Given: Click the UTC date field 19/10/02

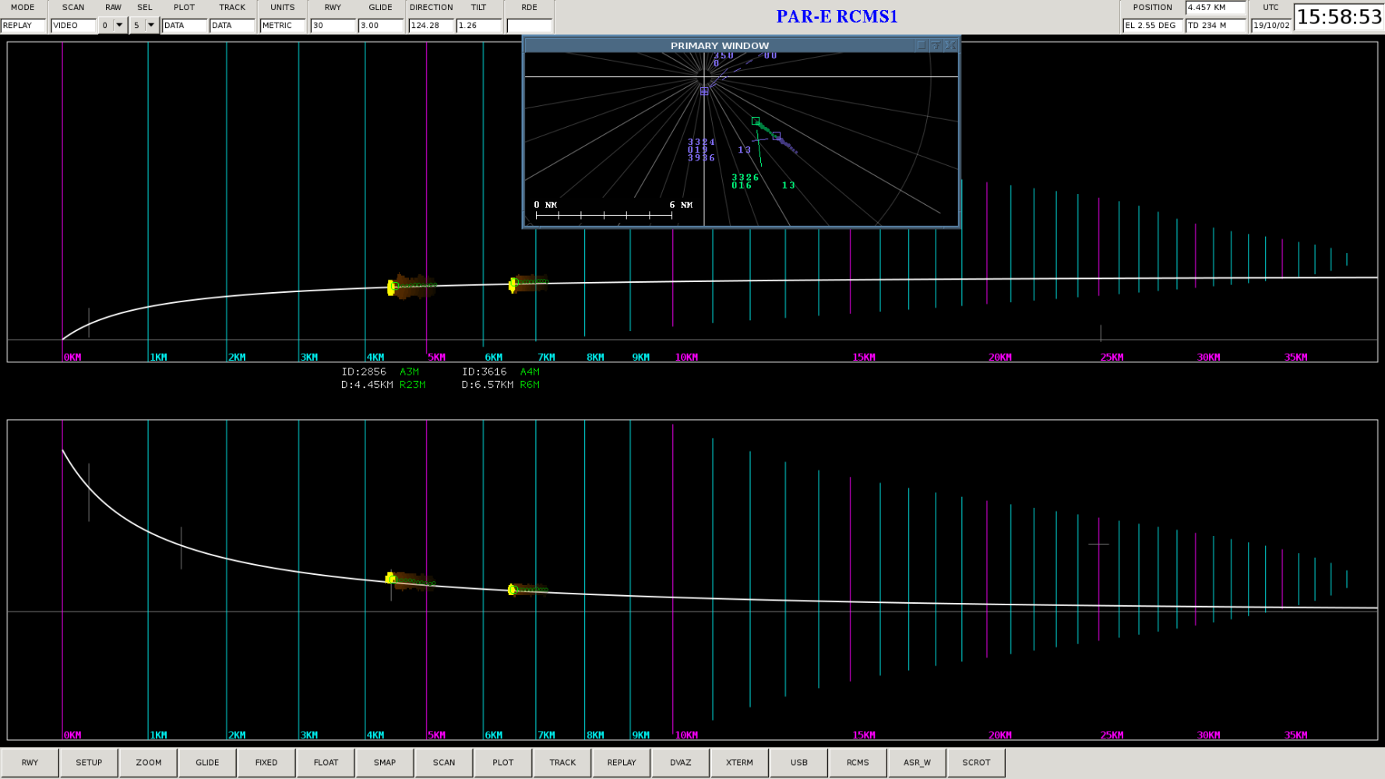Looking at the screenshot, I should pyautogui.click(x=1271, y=25).
